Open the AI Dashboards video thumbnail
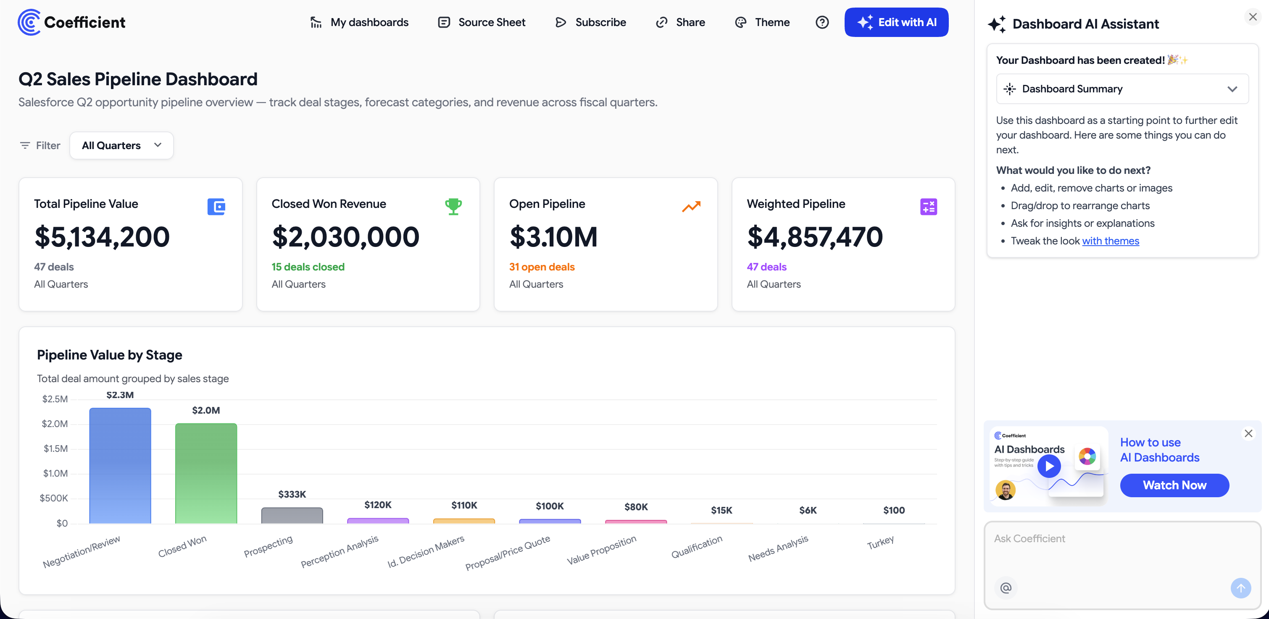 [x=1049, y=466]
